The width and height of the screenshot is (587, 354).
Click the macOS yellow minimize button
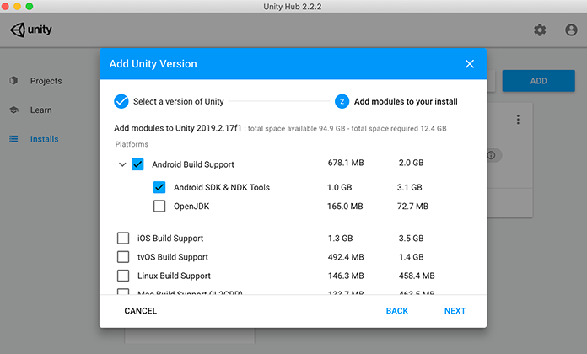coord(17,7)
